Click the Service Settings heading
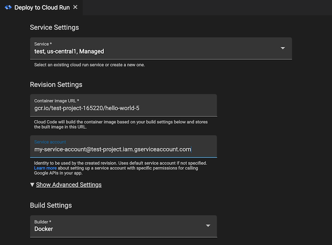 [x=54, y=27]
